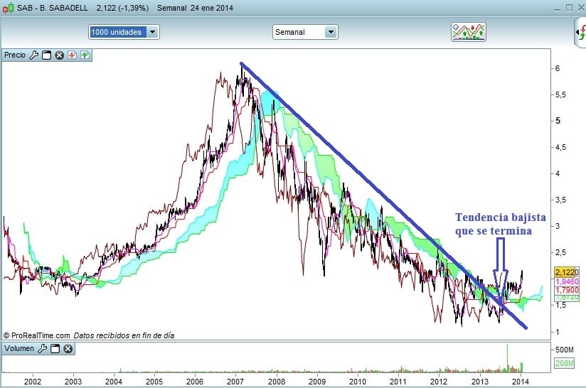Open Volumen panel settings wrench
This screenshot has width=586, height=388.
(x=42, y=349)
